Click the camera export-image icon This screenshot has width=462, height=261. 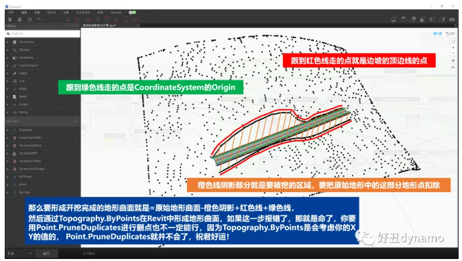coord(452,19)
